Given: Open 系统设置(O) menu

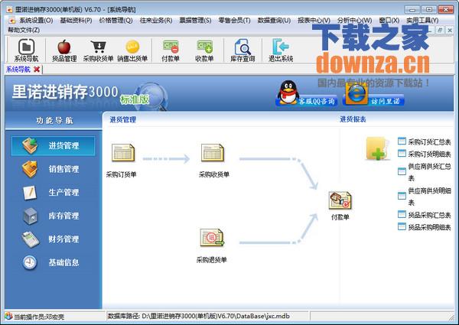Looking at the screenshot, I should pyautogui.click(x=36, y=20).
